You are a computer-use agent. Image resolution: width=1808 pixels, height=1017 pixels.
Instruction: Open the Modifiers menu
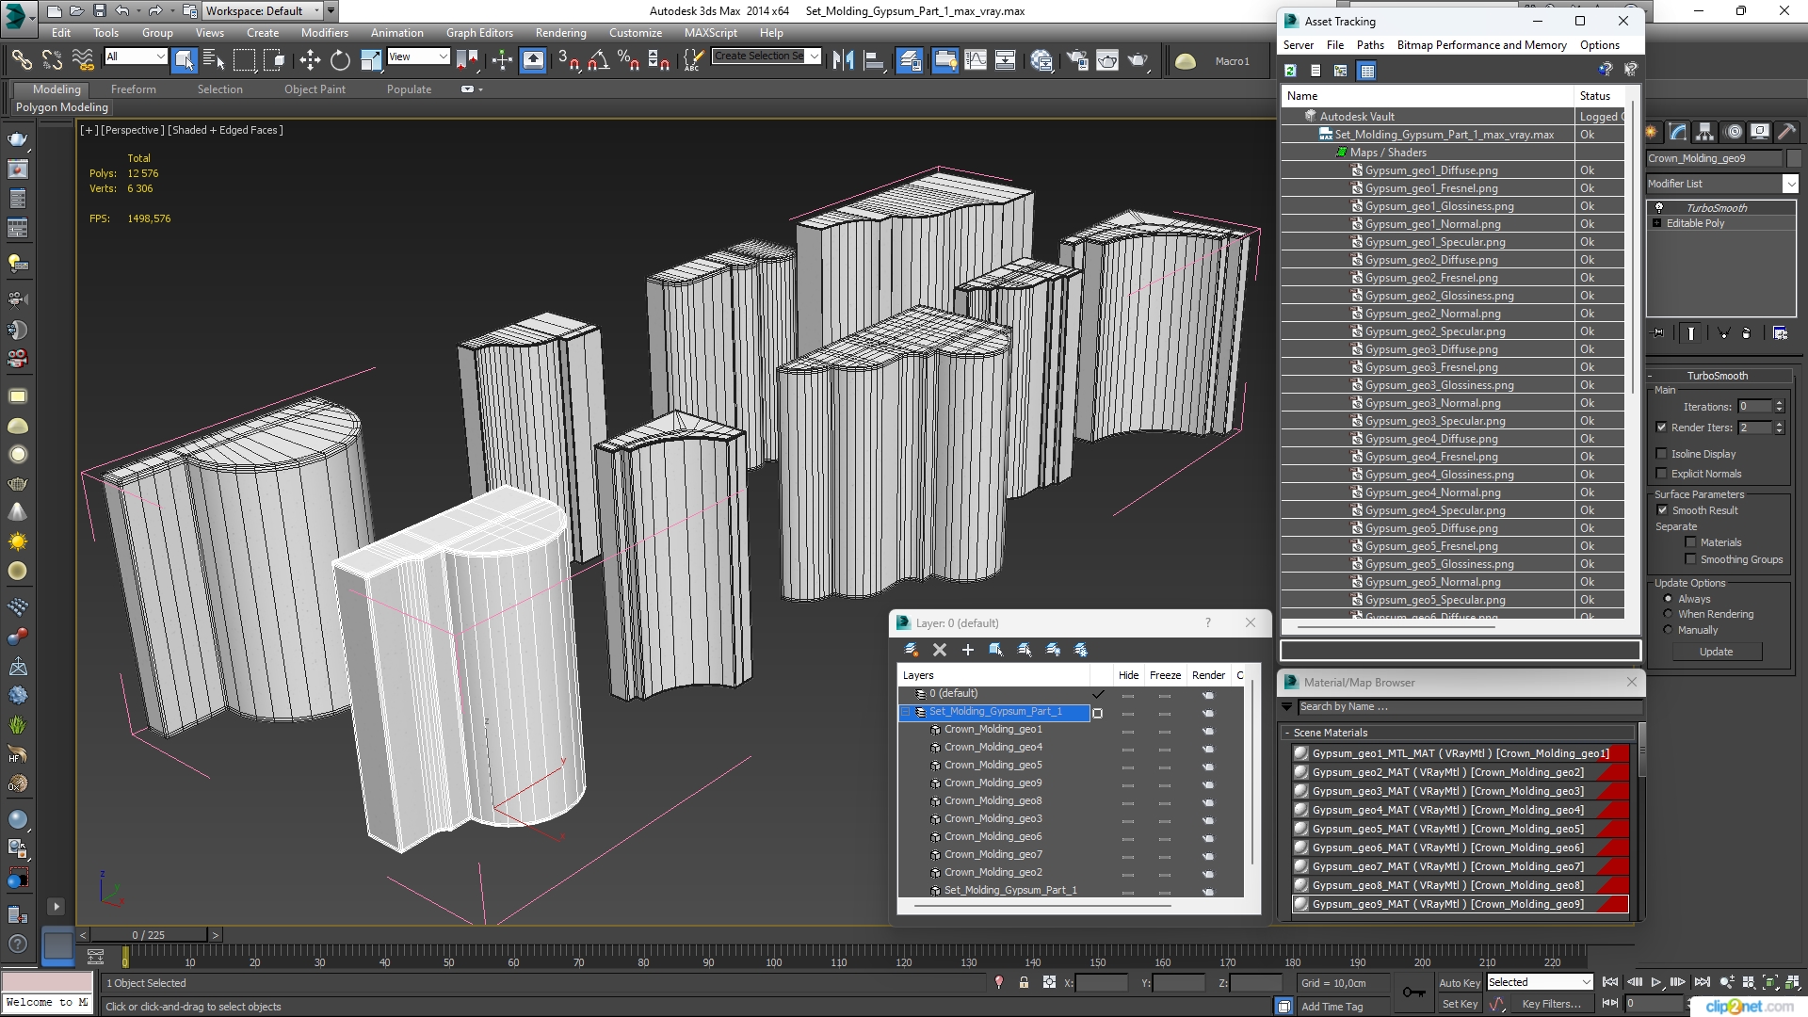[x=325, y=32]
